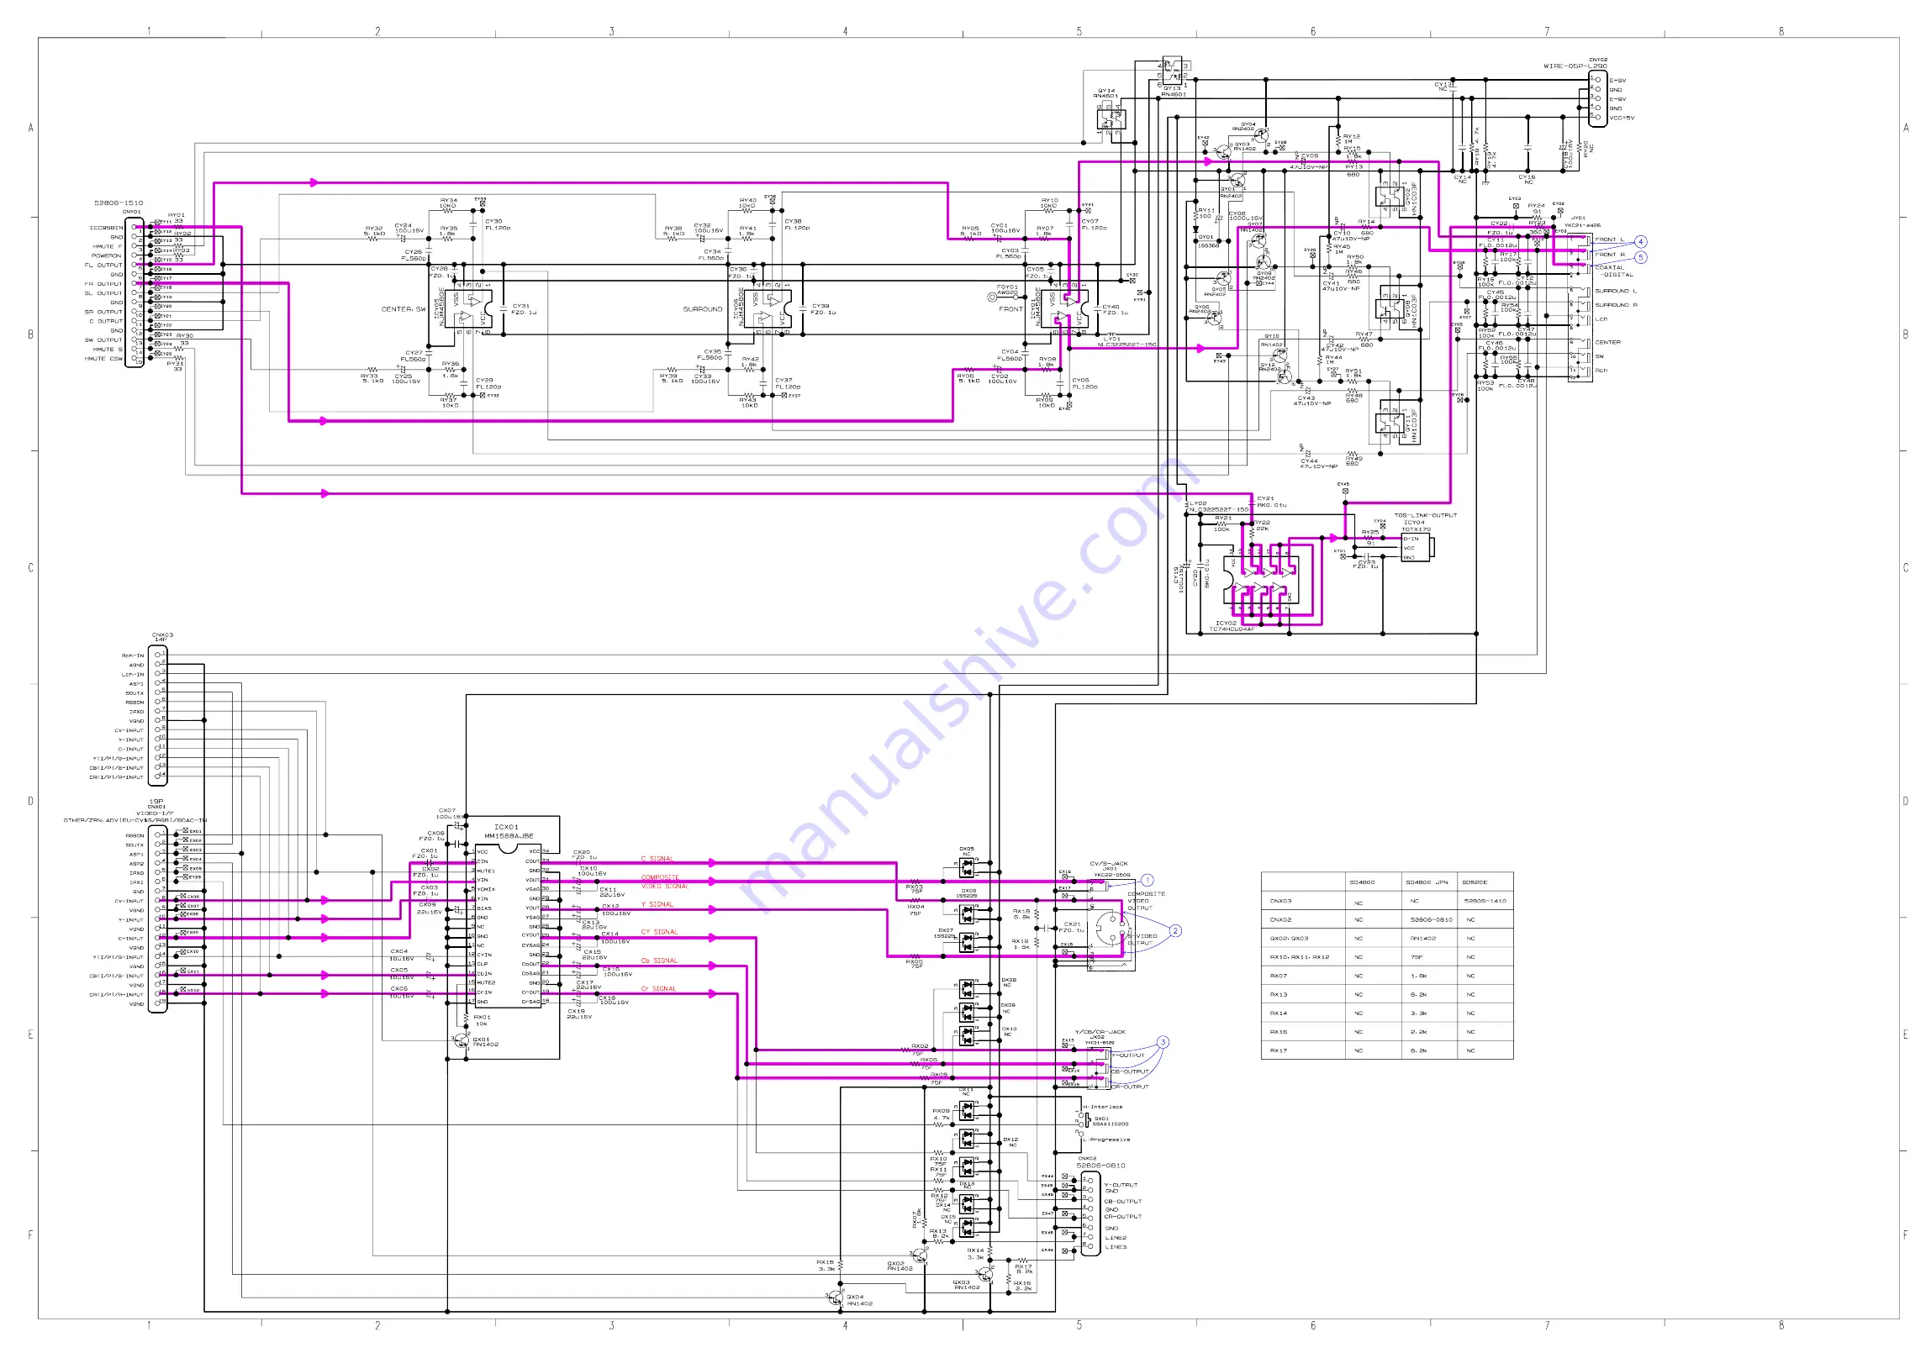Select the "LINE3" pin label on CNX02
The image size is (1931, 1358).
point(1116,1247)
